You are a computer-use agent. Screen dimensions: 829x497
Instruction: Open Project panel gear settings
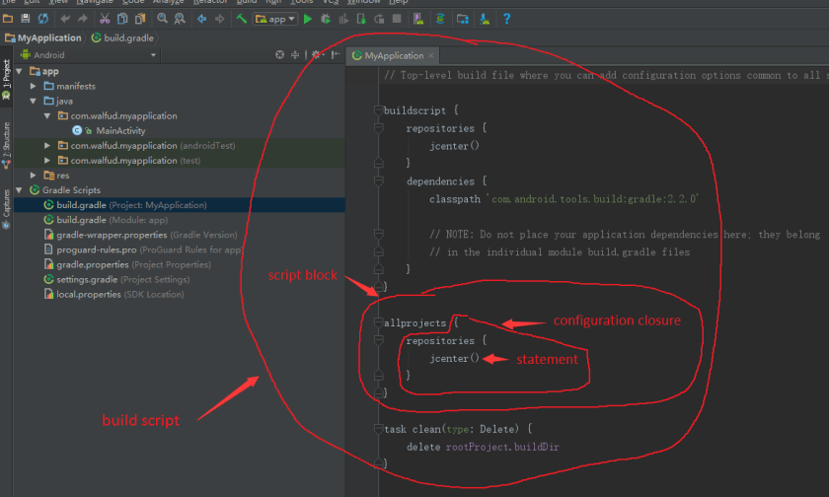[317, 55]
